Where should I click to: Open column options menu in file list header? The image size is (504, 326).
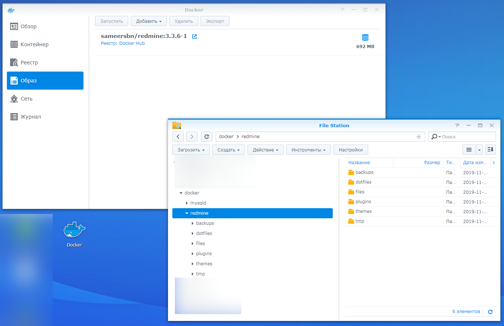494,163
